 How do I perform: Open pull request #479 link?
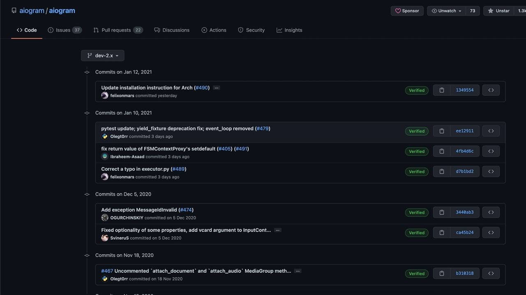click(263, 128)
